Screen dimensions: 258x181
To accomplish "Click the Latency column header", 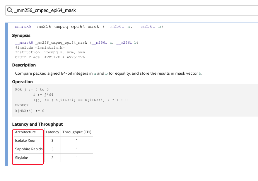I will (x=52, y=132).
